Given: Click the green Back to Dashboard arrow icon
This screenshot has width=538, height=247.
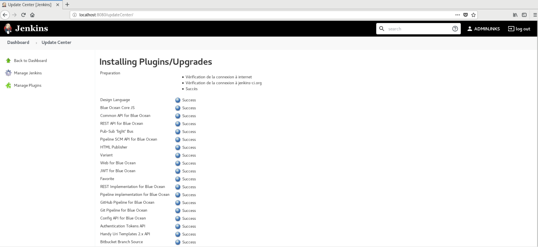Looking at the screenshot, I should point(8,61).
